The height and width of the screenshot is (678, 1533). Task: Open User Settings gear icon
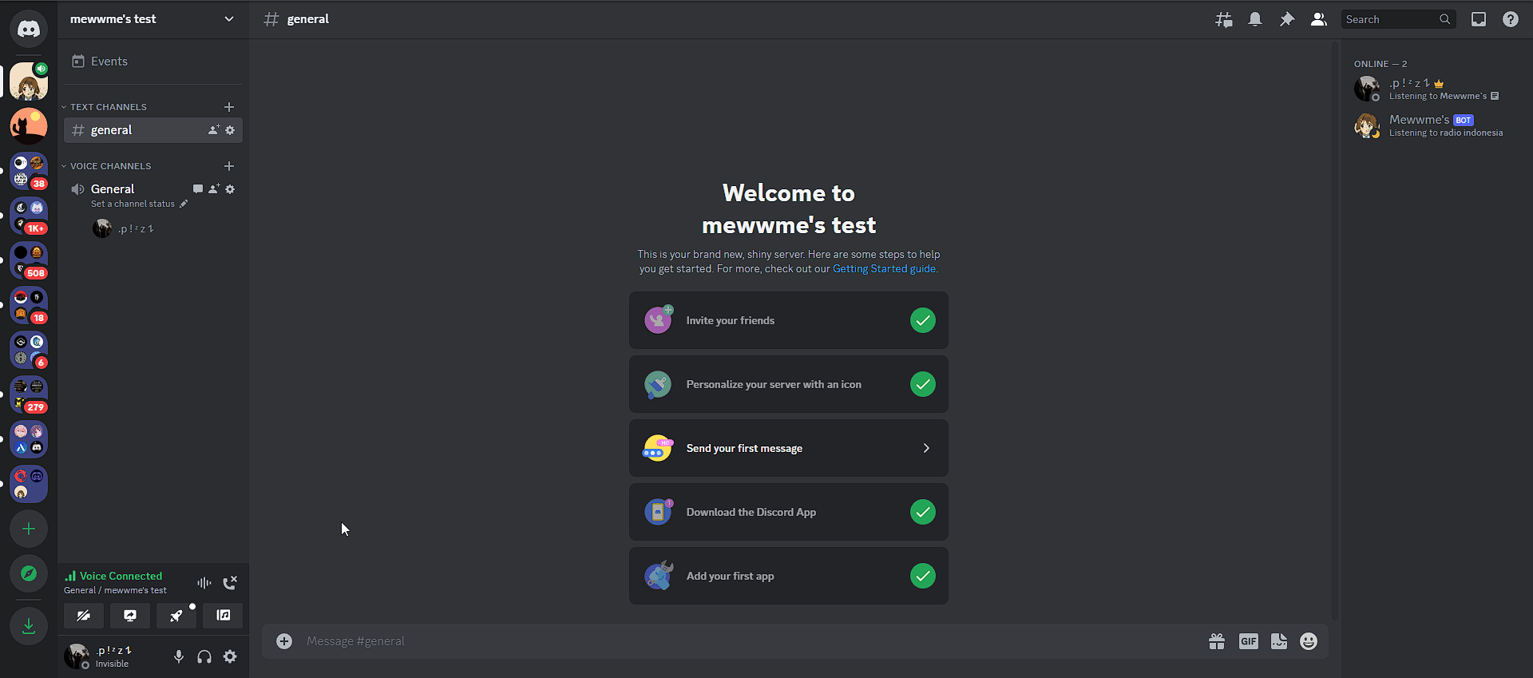click(230, 656)
